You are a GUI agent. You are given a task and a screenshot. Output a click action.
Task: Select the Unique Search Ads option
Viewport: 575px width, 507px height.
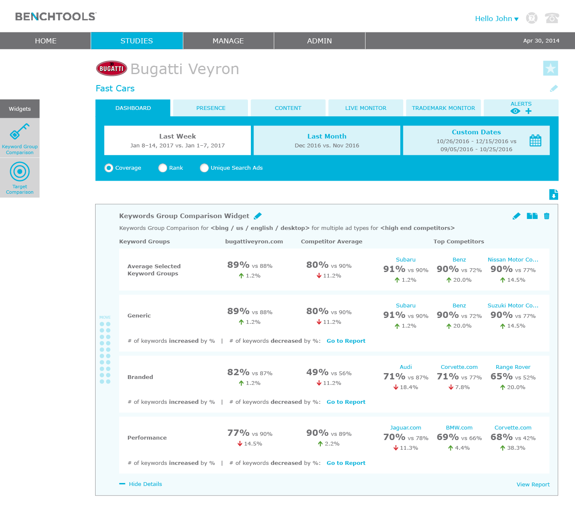205,168
